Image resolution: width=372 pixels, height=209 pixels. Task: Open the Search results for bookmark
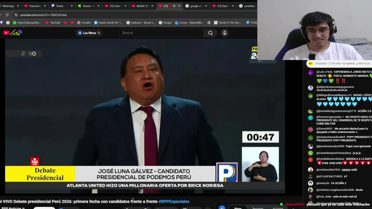coord(108,23)
